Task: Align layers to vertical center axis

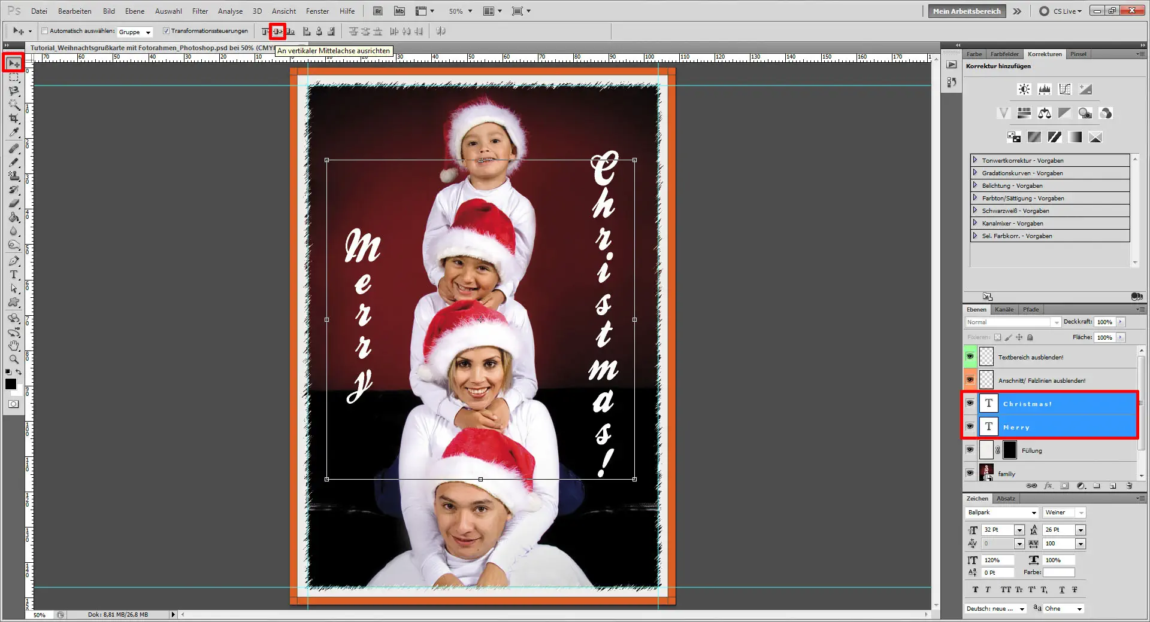Action: pyautogui.click(x=277, y=31)
